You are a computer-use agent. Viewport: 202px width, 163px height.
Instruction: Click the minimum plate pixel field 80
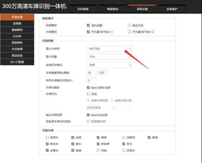91,73
